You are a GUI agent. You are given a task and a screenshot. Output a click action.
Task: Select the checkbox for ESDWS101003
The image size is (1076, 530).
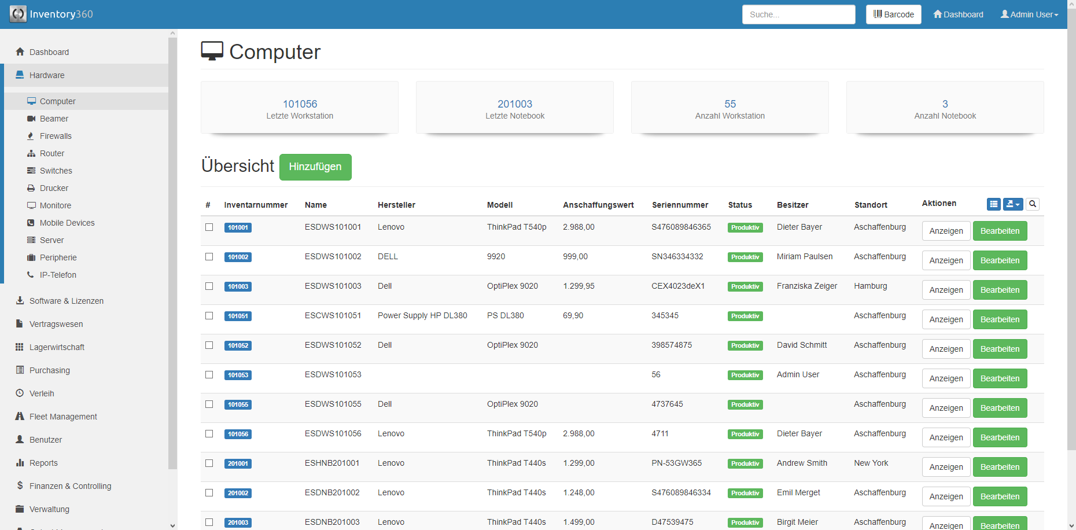tap(209, 286)
